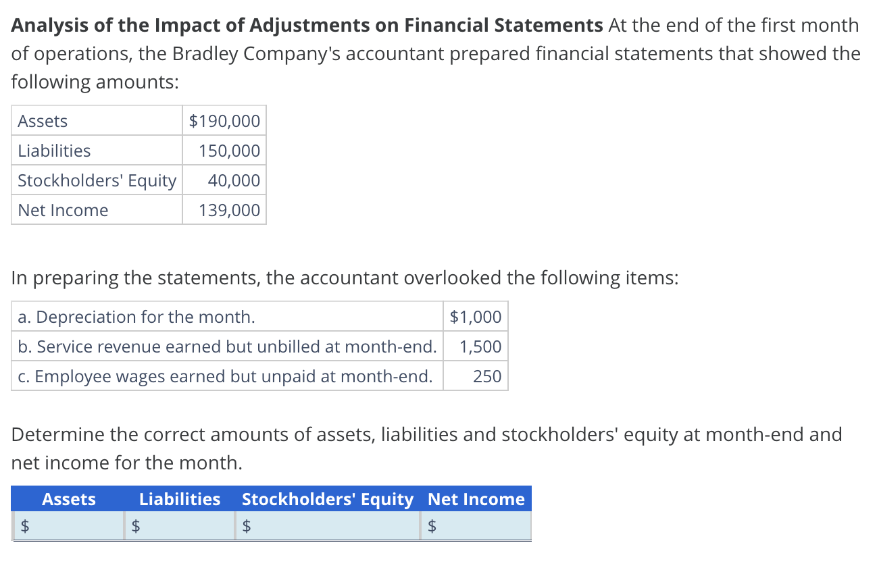Select the 40,000 stockholders' equity value
The height and width of the screenshot is (570, 877).
click(233, 180)
